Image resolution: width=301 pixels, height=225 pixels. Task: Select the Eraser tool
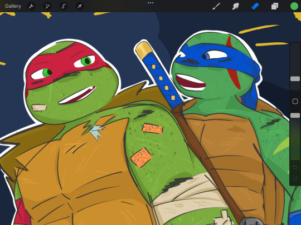[255, 6]
